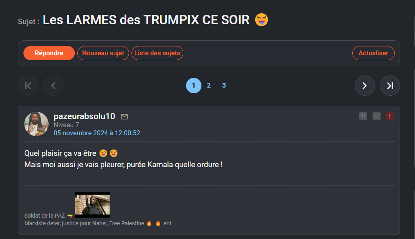Report the post with red exclamation icon

pos(390,116)
